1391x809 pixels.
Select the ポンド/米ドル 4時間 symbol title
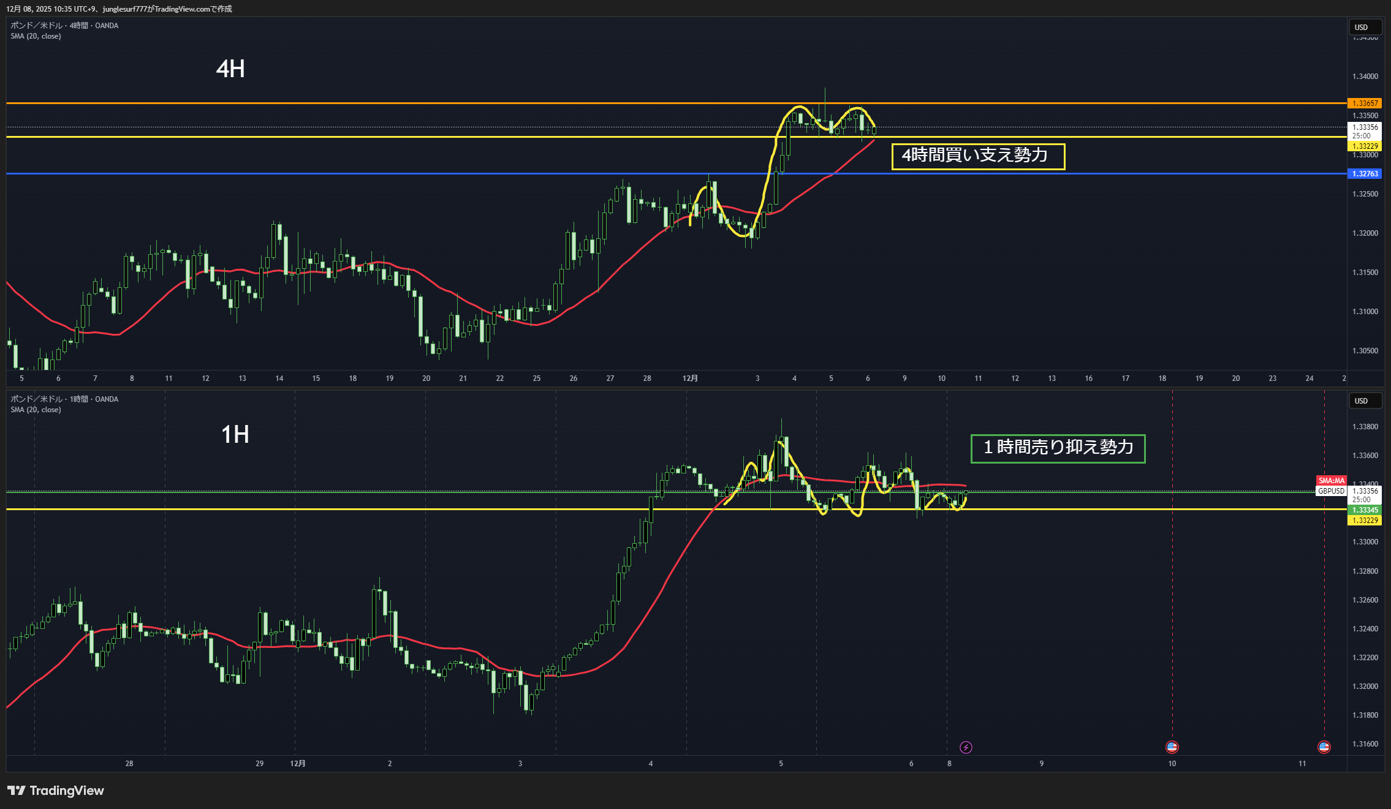(x=64, y=26)
